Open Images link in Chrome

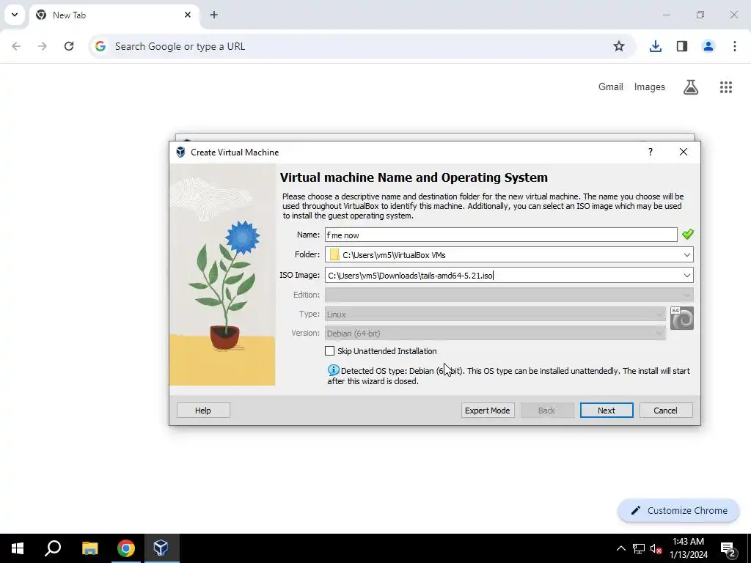click(x=650, y=87)
